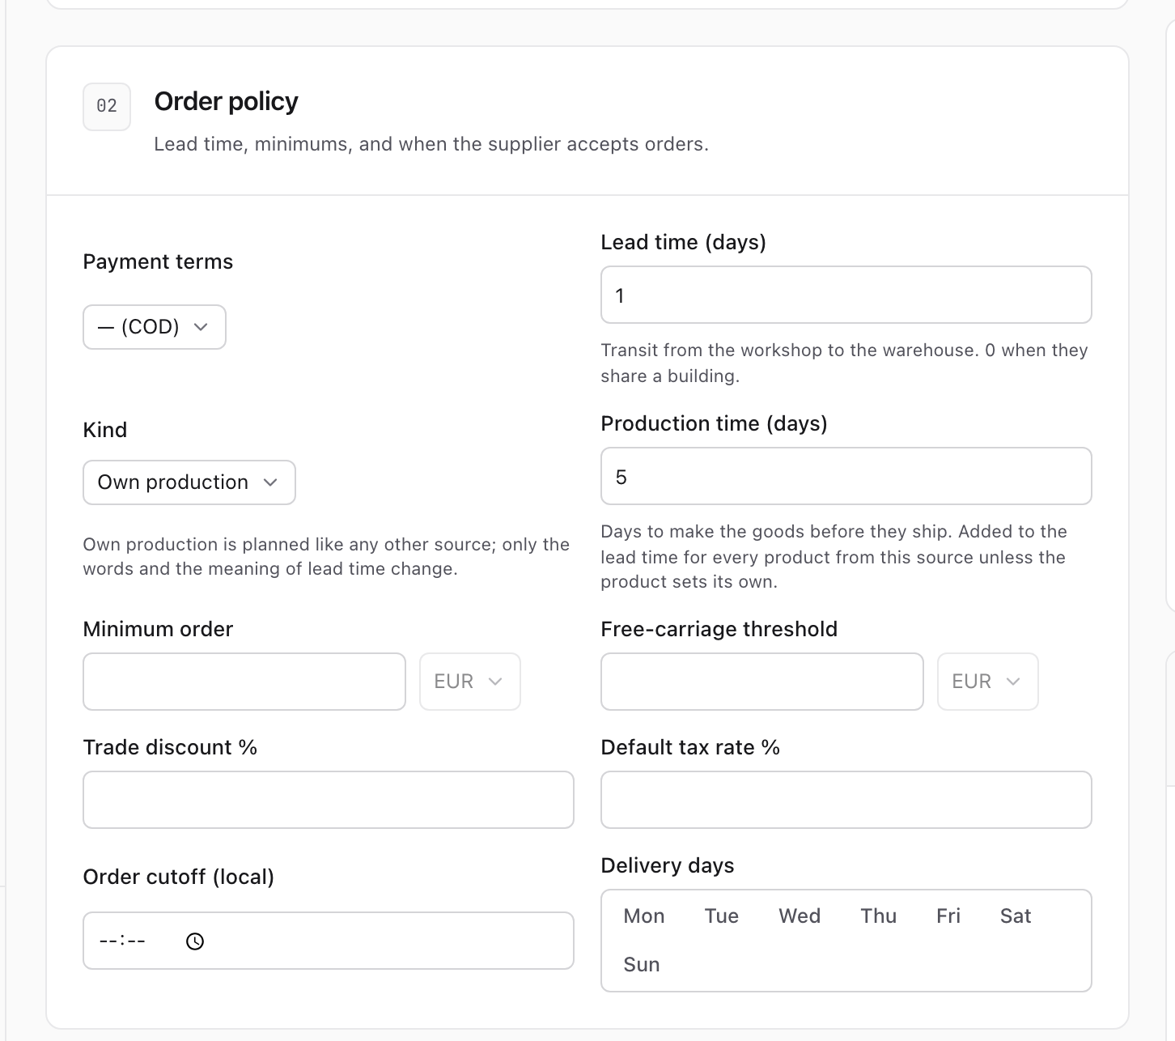Click the Production time (days) label
Viewport: 1175px width, 1041px height.
(x=715, y=423)
